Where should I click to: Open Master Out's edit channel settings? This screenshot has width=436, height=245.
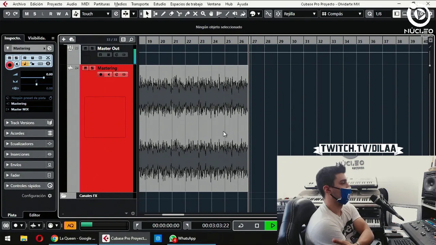point(116,55)
